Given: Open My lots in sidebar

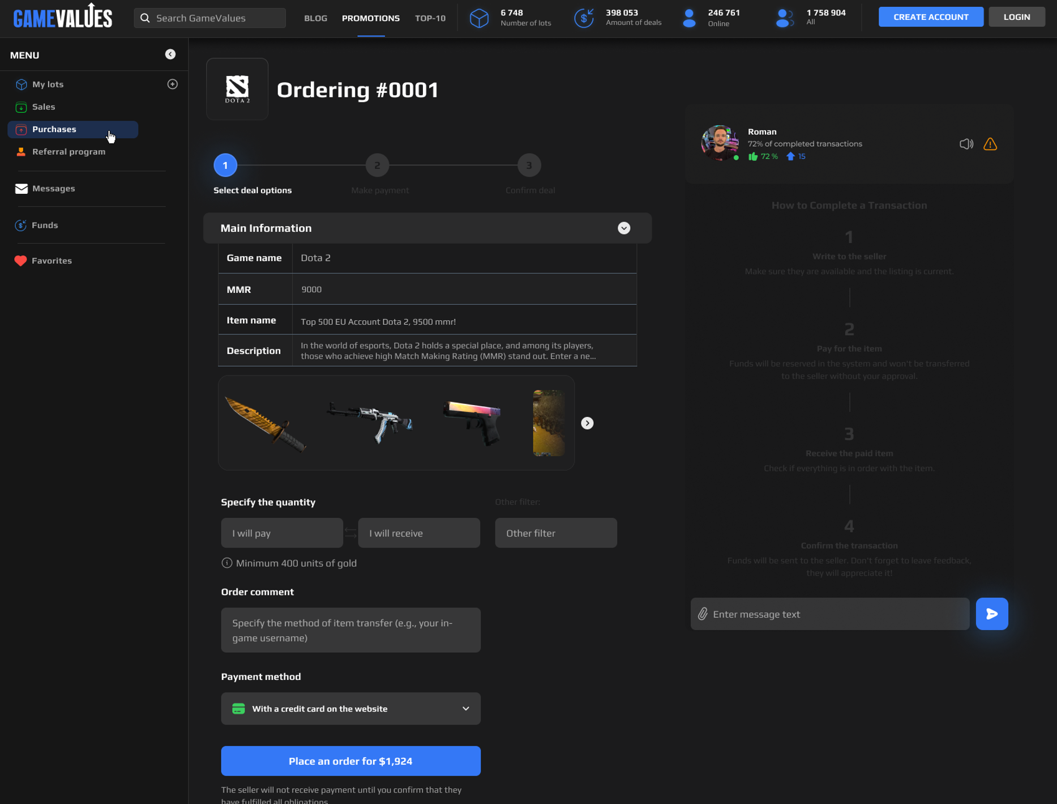Looking at the screenshot, I should (48, 84).
